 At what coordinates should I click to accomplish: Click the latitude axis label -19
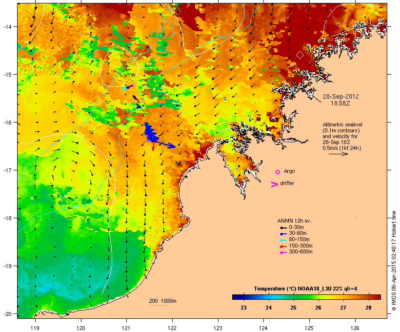pyautogui.click(x=7, y=266)
